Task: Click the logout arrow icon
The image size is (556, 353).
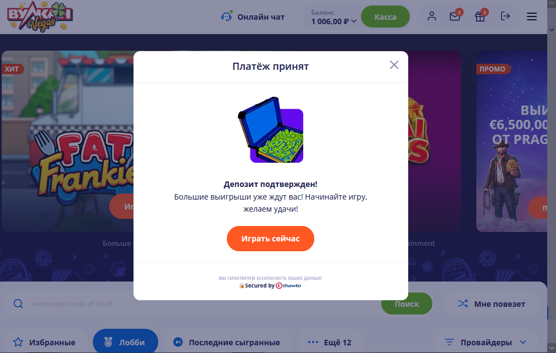Action: [505, 16]
